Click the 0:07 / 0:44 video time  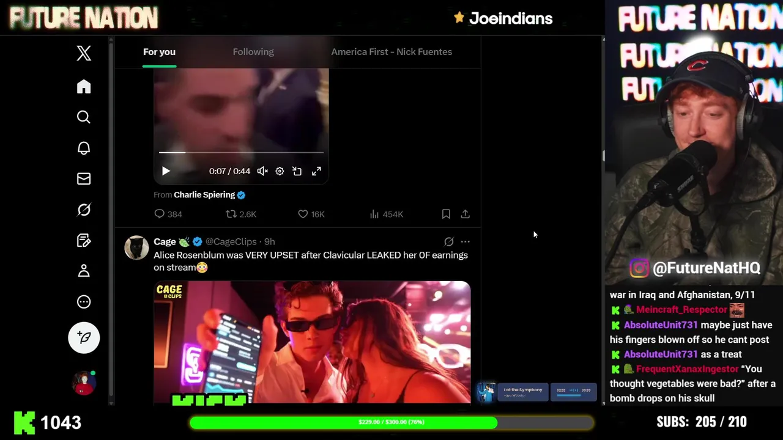pyautogui.click(x=229, y=171)
